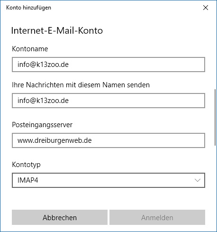
Task: Cancel with the Abbrechen button
Action: tap(60, 217)
